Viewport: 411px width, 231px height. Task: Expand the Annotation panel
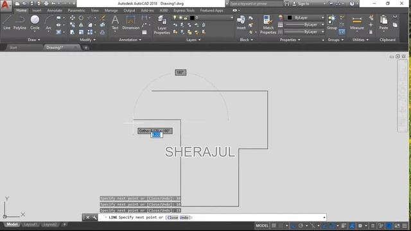pyautogui.click(x=130, y=40)
